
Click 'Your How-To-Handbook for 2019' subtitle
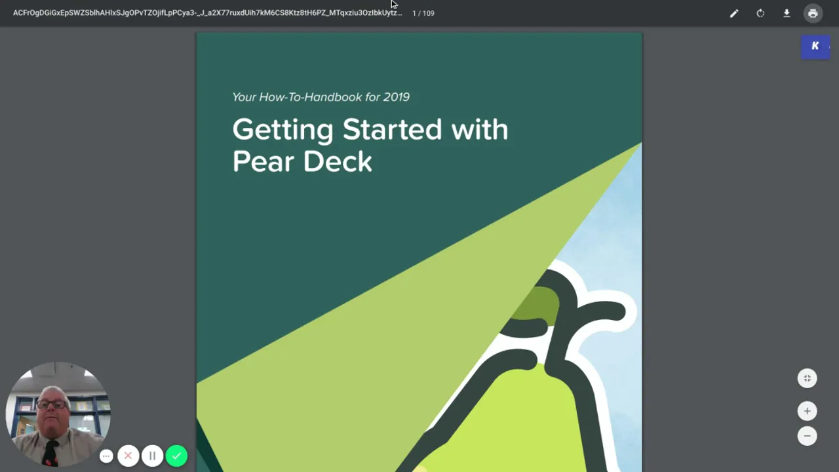321,97
